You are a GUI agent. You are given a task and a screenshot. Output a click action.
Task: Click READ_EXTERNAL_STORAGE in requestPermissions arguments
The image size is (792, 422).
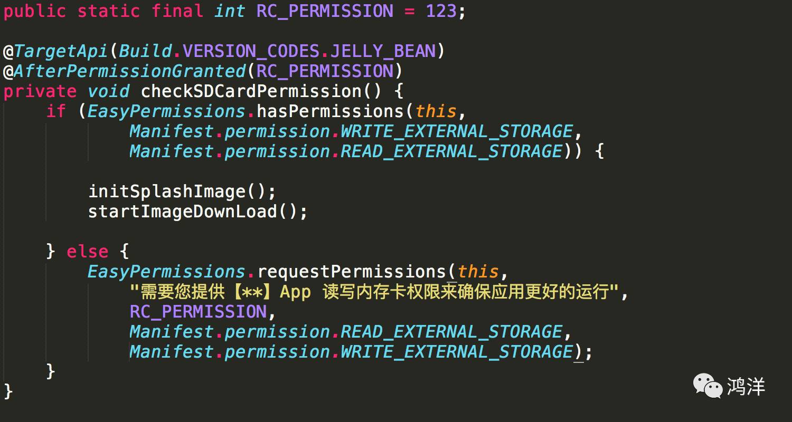tap(451, 332)
